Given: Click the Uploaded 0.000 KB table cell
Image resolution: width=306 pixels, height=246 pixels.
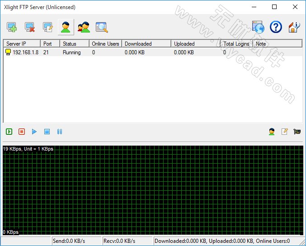Looking at the screenshot, I should click(x=184, y=52).
